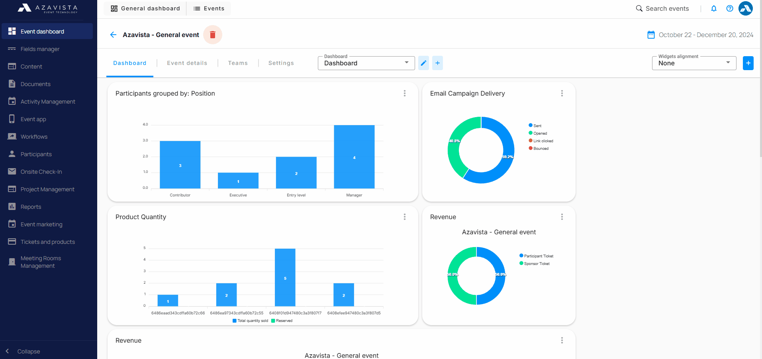Open Activity Management calendar icon

coord(12,101)
